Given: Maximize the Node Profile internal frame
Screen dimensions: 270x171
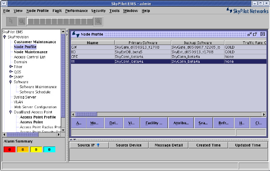Looking at the screenshot, I should (255, 34).
